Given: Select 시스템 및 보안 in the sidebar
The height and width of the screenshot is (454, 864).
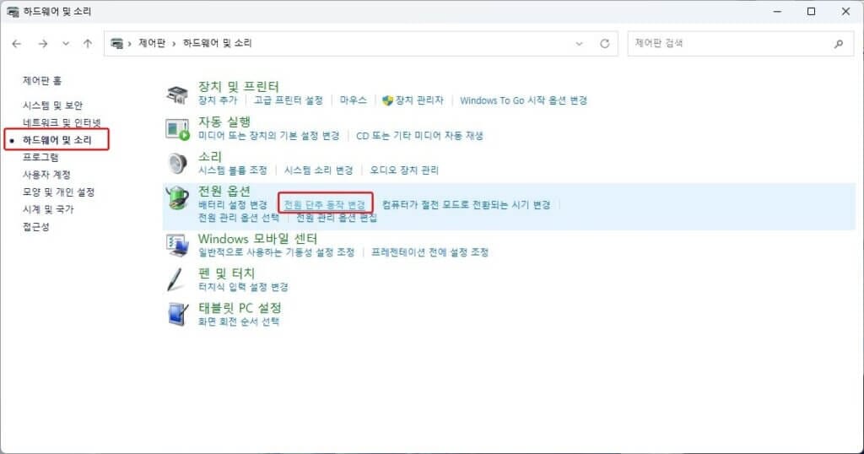Looking at the screenshot, I should click(52, 105).
